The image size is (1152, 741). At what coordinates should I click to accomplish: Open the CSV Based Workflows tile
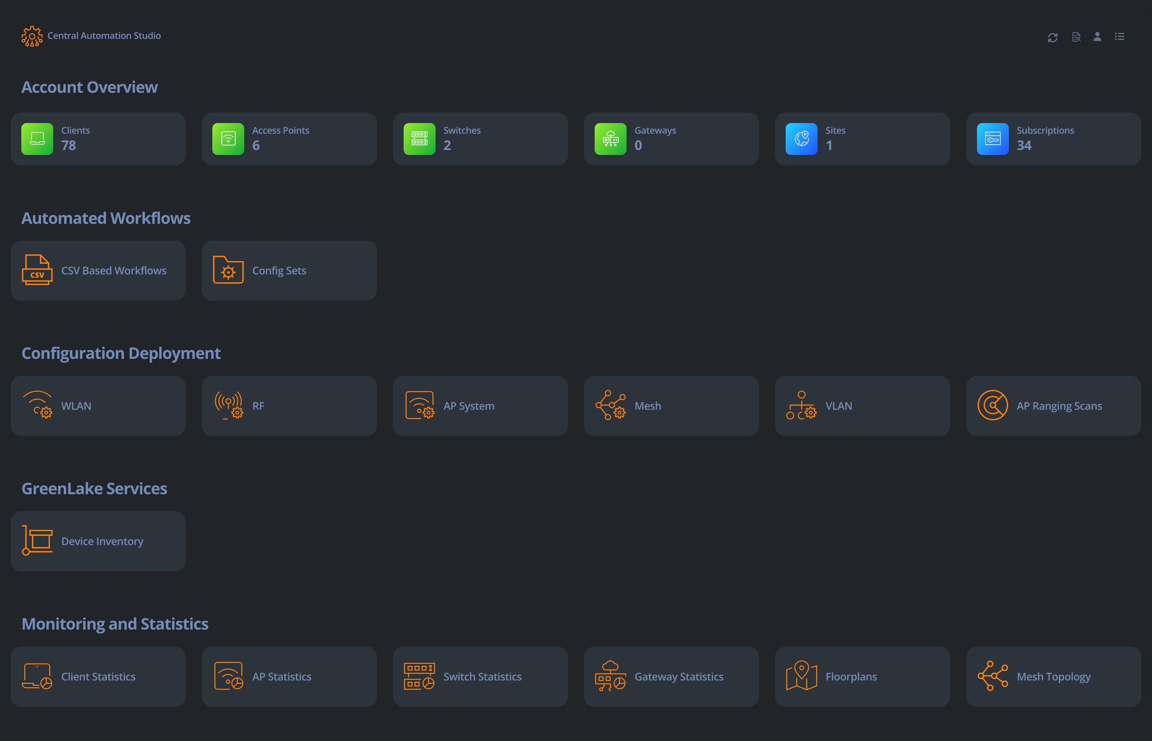pos(98,270)
